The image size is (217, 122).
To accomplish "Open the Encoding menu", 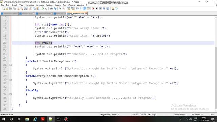I will tap(29, 5).
